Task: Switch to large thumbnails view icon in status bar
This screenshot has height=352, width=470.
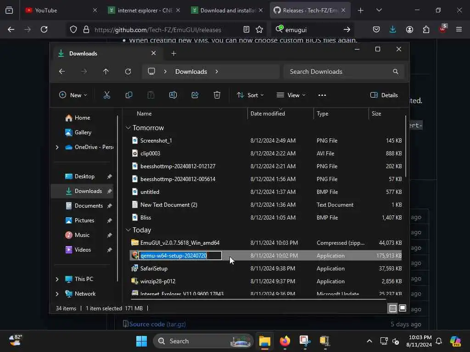Action: [403, 308]
